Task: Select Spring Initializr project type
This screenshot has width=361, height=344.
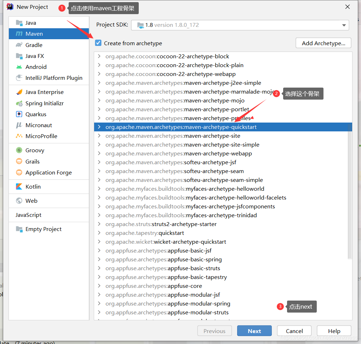Action: 49,103
